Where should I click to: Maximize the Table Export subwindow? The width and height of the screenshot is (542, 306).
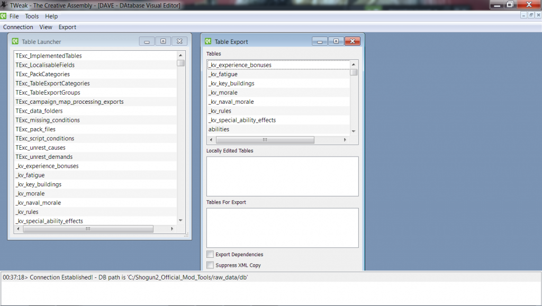click(336, 41)
